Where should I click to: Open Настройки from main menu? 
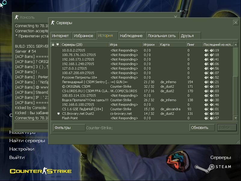tap(22, 149)
